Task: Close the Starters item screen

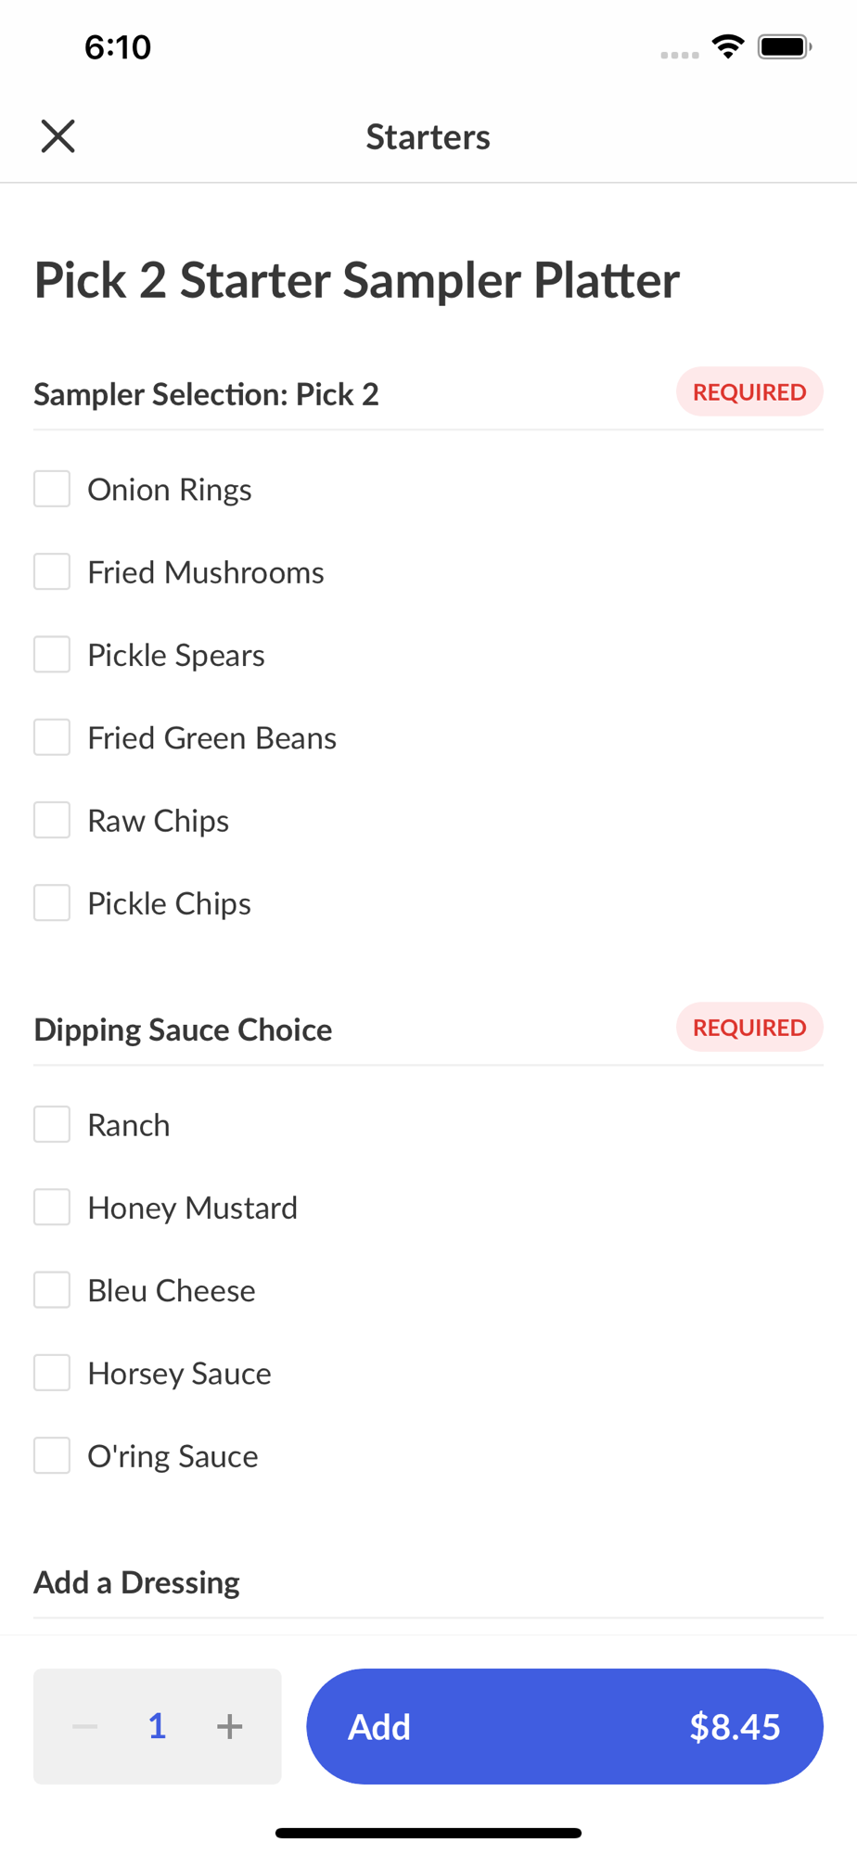Action: [x=58, y=136]
